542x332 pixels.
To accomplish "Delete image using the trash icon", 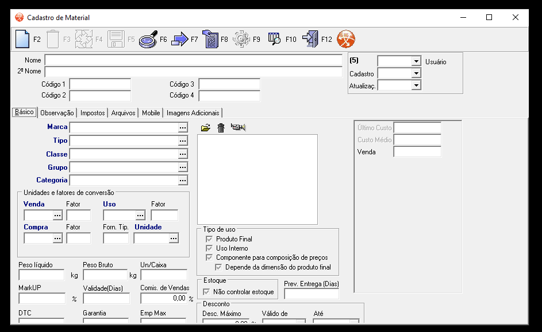I will 221,127.
